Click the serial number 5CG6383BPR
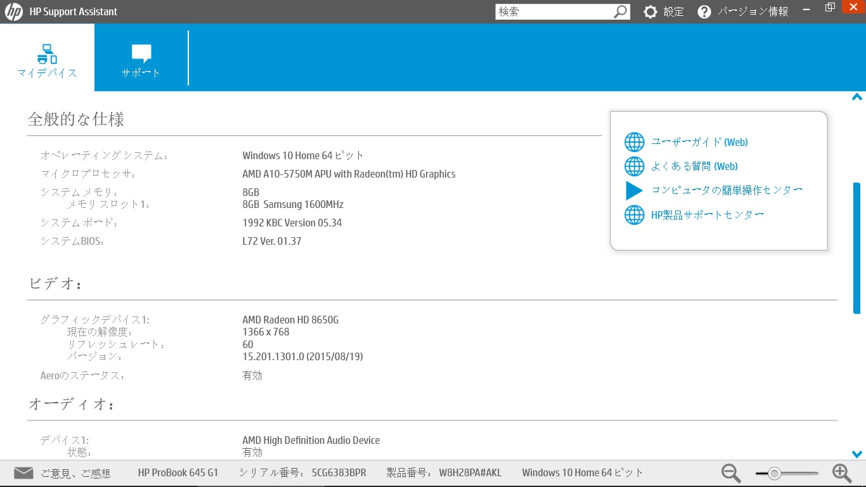Image resolution: width=866 pixels, height=487 pixels. pos(339,473)
